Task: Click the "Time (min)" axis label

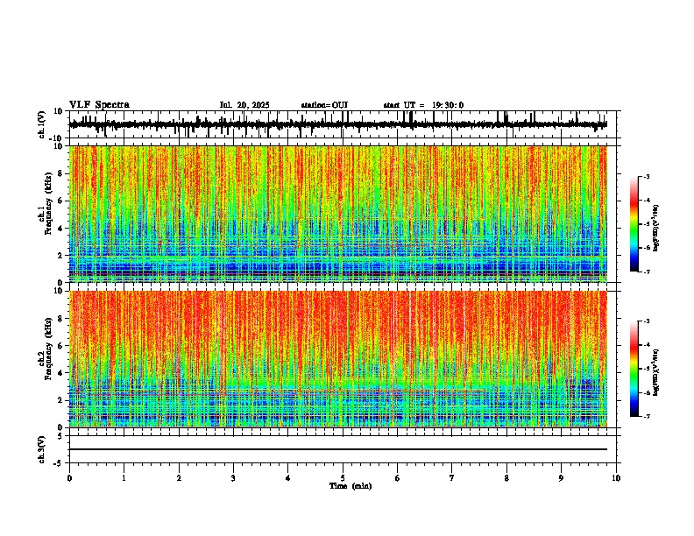Action: point(351,486)
